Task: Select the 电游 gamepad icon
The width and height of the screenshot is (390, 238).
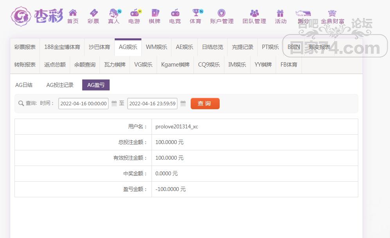Action: point(135,13)
